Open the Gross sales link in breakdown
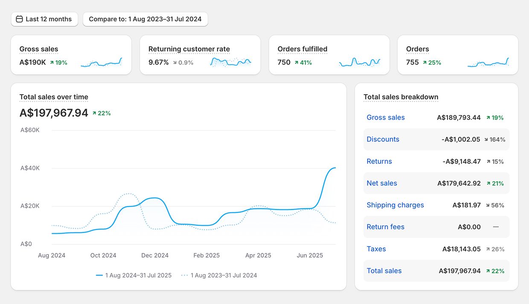Viewport: 529px width, 304px height. pos(386,118)
